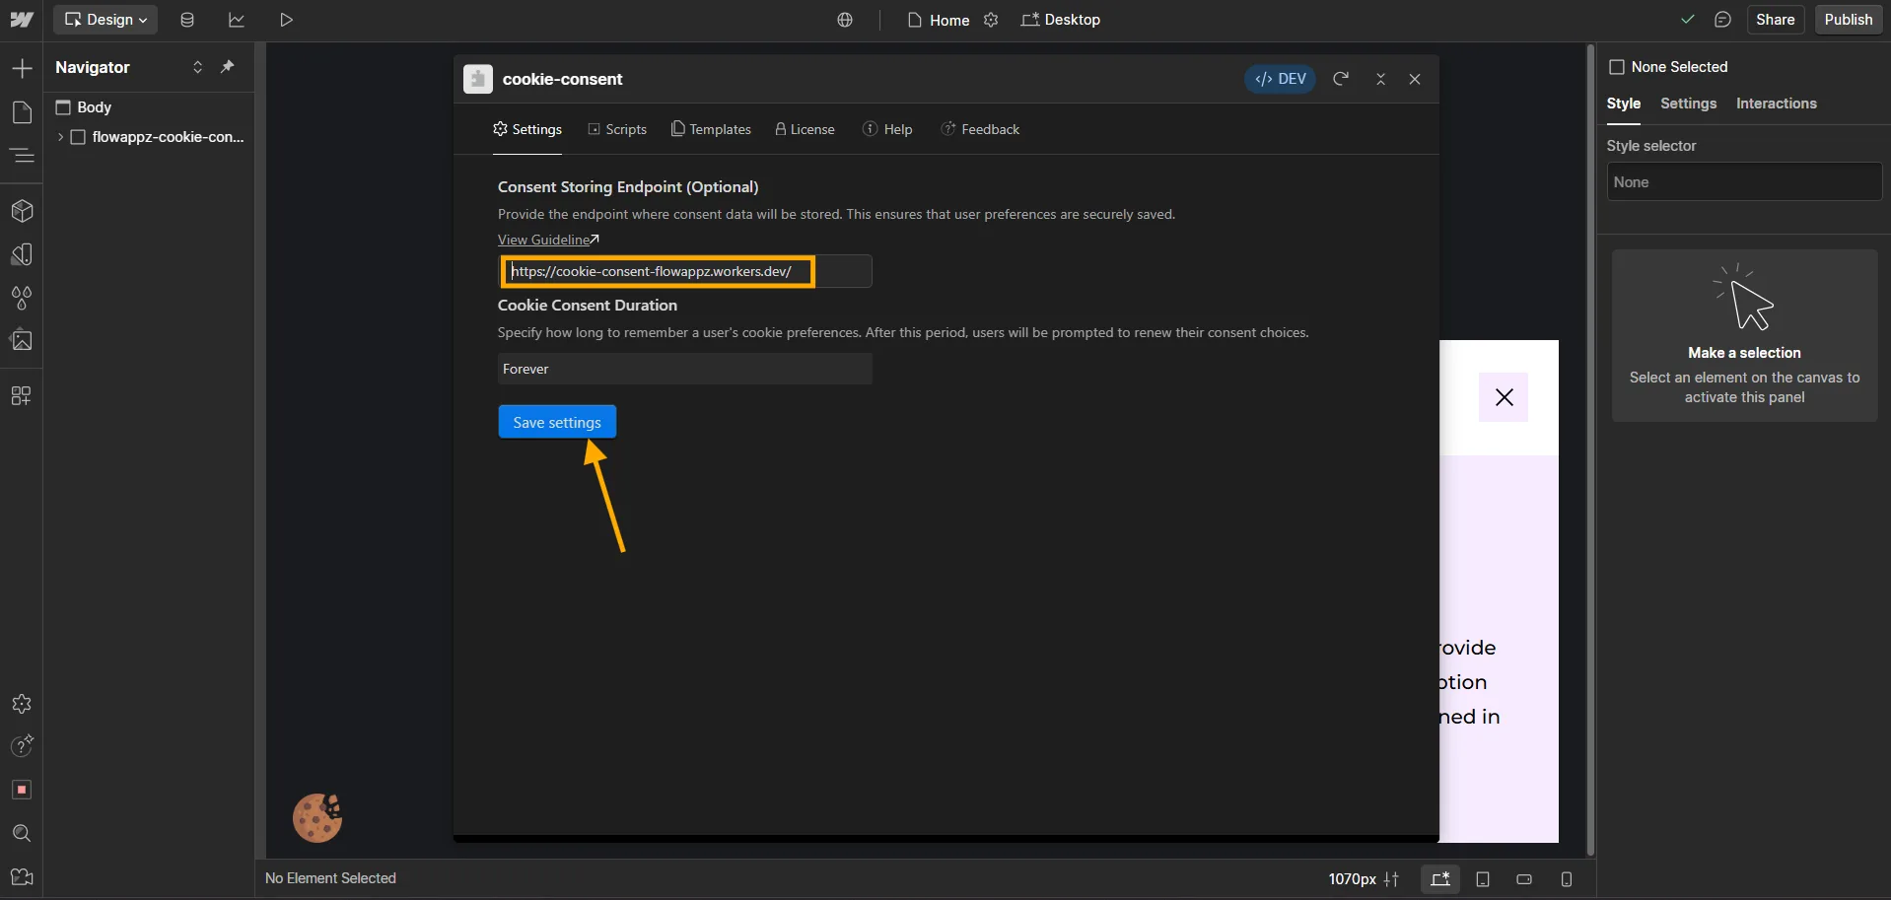Viewport: 1891px width, 900px height.
Task: Switch to the Scripts tab
Action: point(617,129)
